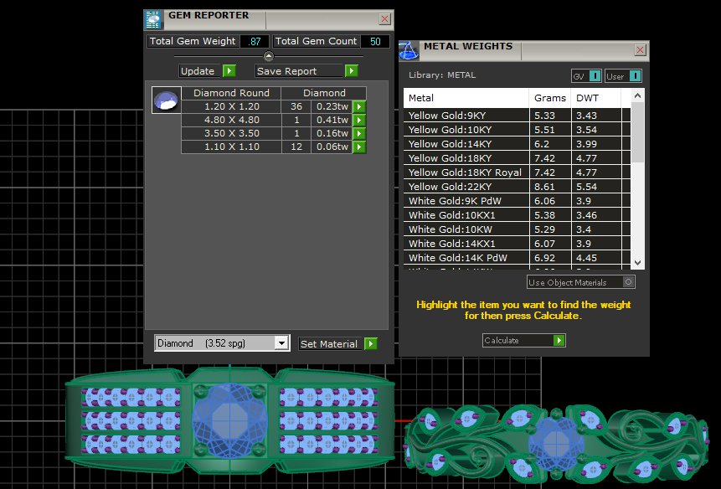Open the Diamond (3.52 spg) material dropdown

[x=281, y=342]
